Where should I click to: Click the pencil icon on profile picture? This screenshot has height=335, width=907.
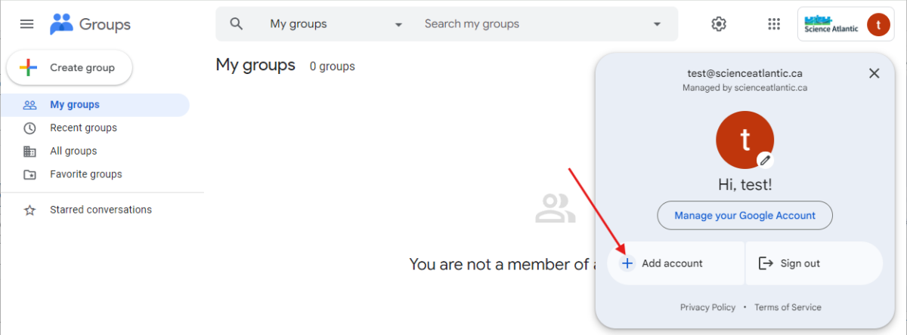(x=765, y=159)
